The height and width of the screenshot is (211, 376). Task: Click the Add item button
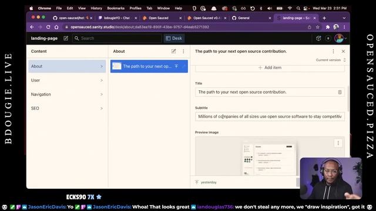pos(270,68)
